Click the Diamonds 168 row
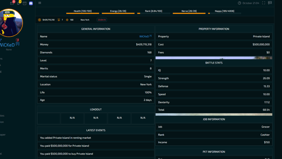Image resolution: width=282 pixels, height=159 pixels. [96, 53]
